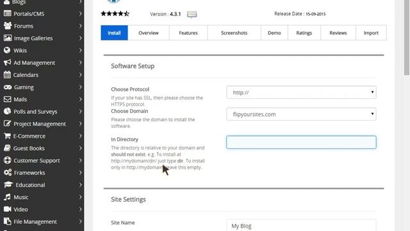
Task: Expand the Forums category chevron
Action: 80,26
